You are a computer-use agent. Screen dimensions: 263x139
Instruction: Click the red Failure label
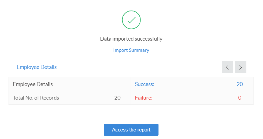click(144, 98)
